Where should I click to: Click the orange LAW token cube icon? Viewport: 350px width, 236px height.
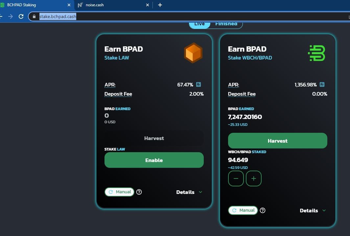[x=193, y=53]
